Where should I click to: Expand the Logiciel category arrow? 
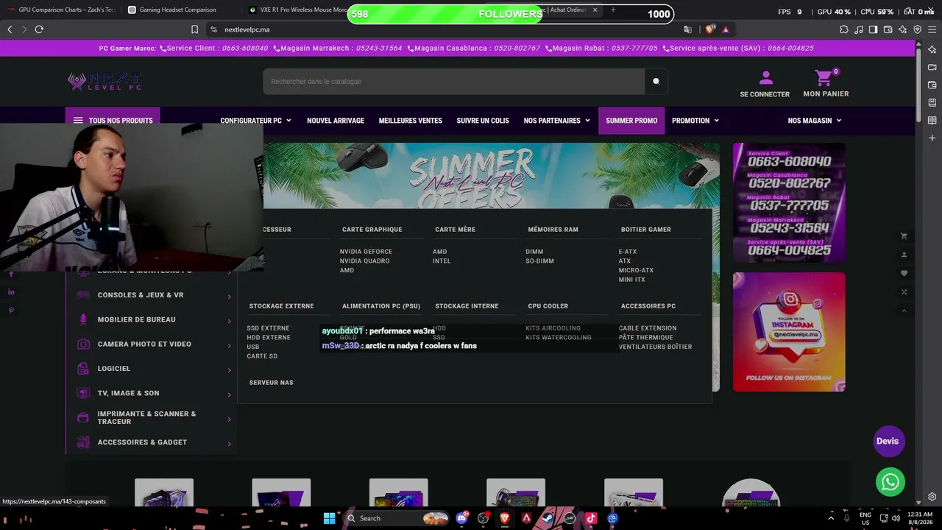(229, 370)
